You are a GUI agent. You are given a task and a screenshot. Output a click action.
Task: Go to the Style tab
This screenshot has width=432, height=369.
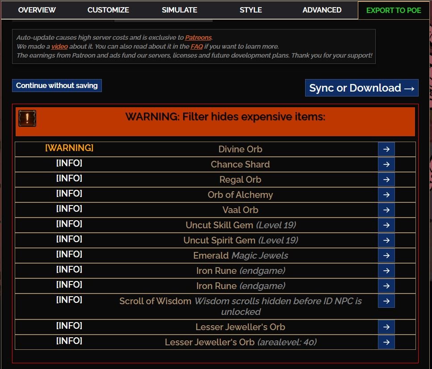251,10
